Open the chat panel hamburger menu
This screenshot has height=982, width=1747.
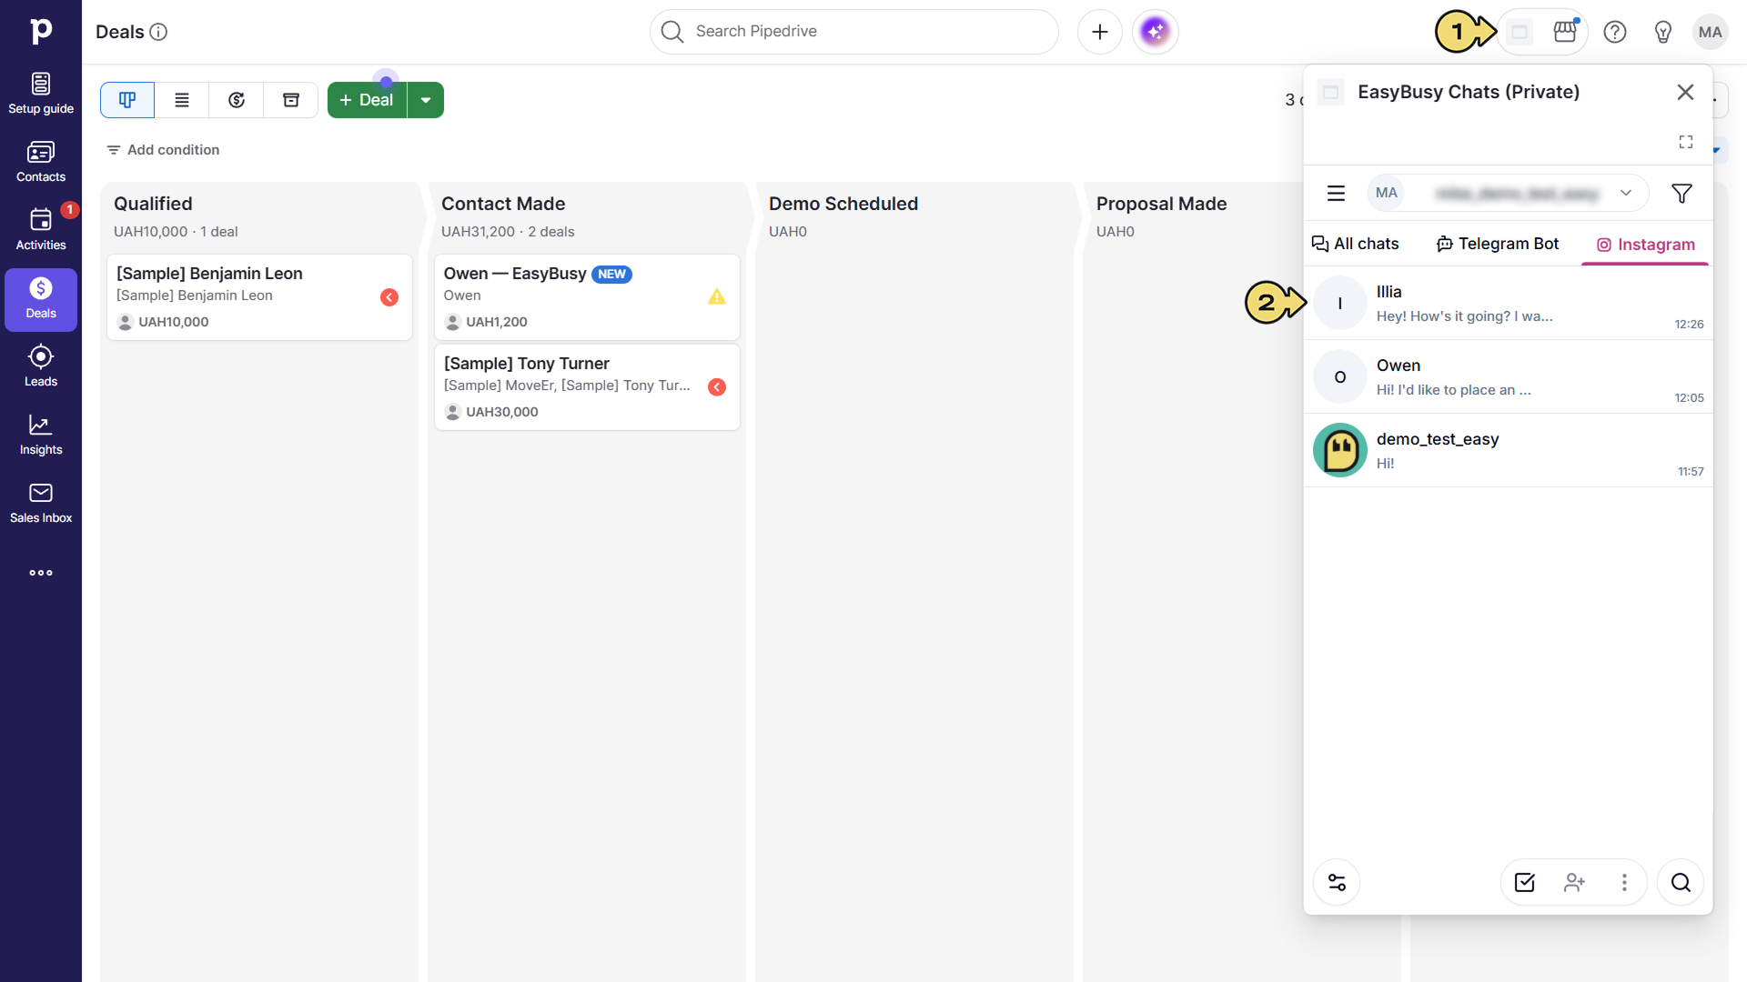pyautogui.click(x=1336, y=194)
